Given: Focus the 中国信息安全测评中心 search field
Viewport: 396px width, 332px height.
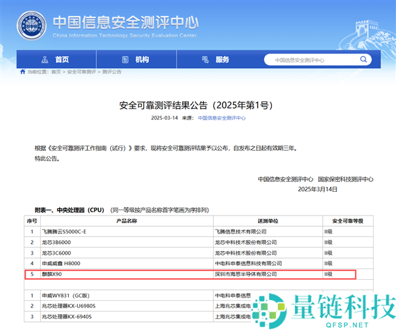Looking at the screenshot, I should tap(317, 60).
